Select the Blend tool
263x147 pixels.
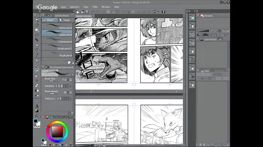click(37, 90)
